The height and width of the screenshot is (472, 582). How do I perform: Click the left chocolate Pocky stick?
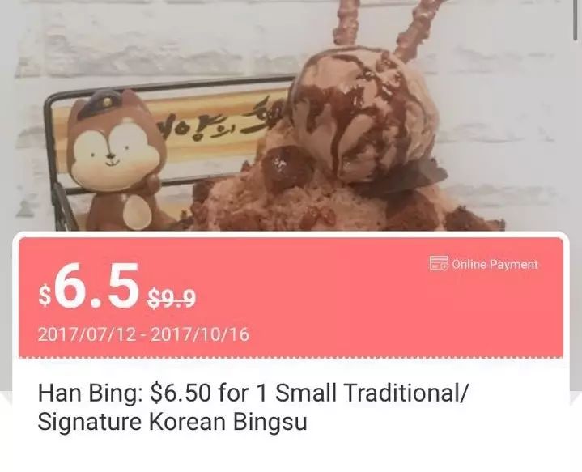346,23
